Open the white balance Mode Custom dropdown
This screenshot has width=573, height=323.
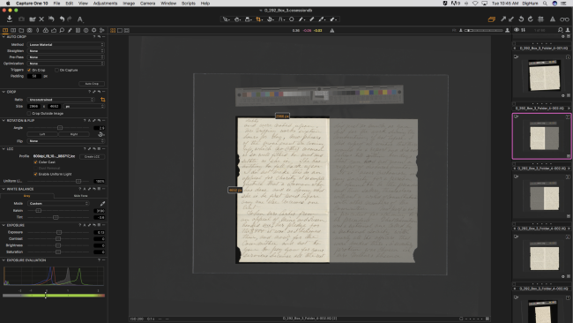click(58, 203)
